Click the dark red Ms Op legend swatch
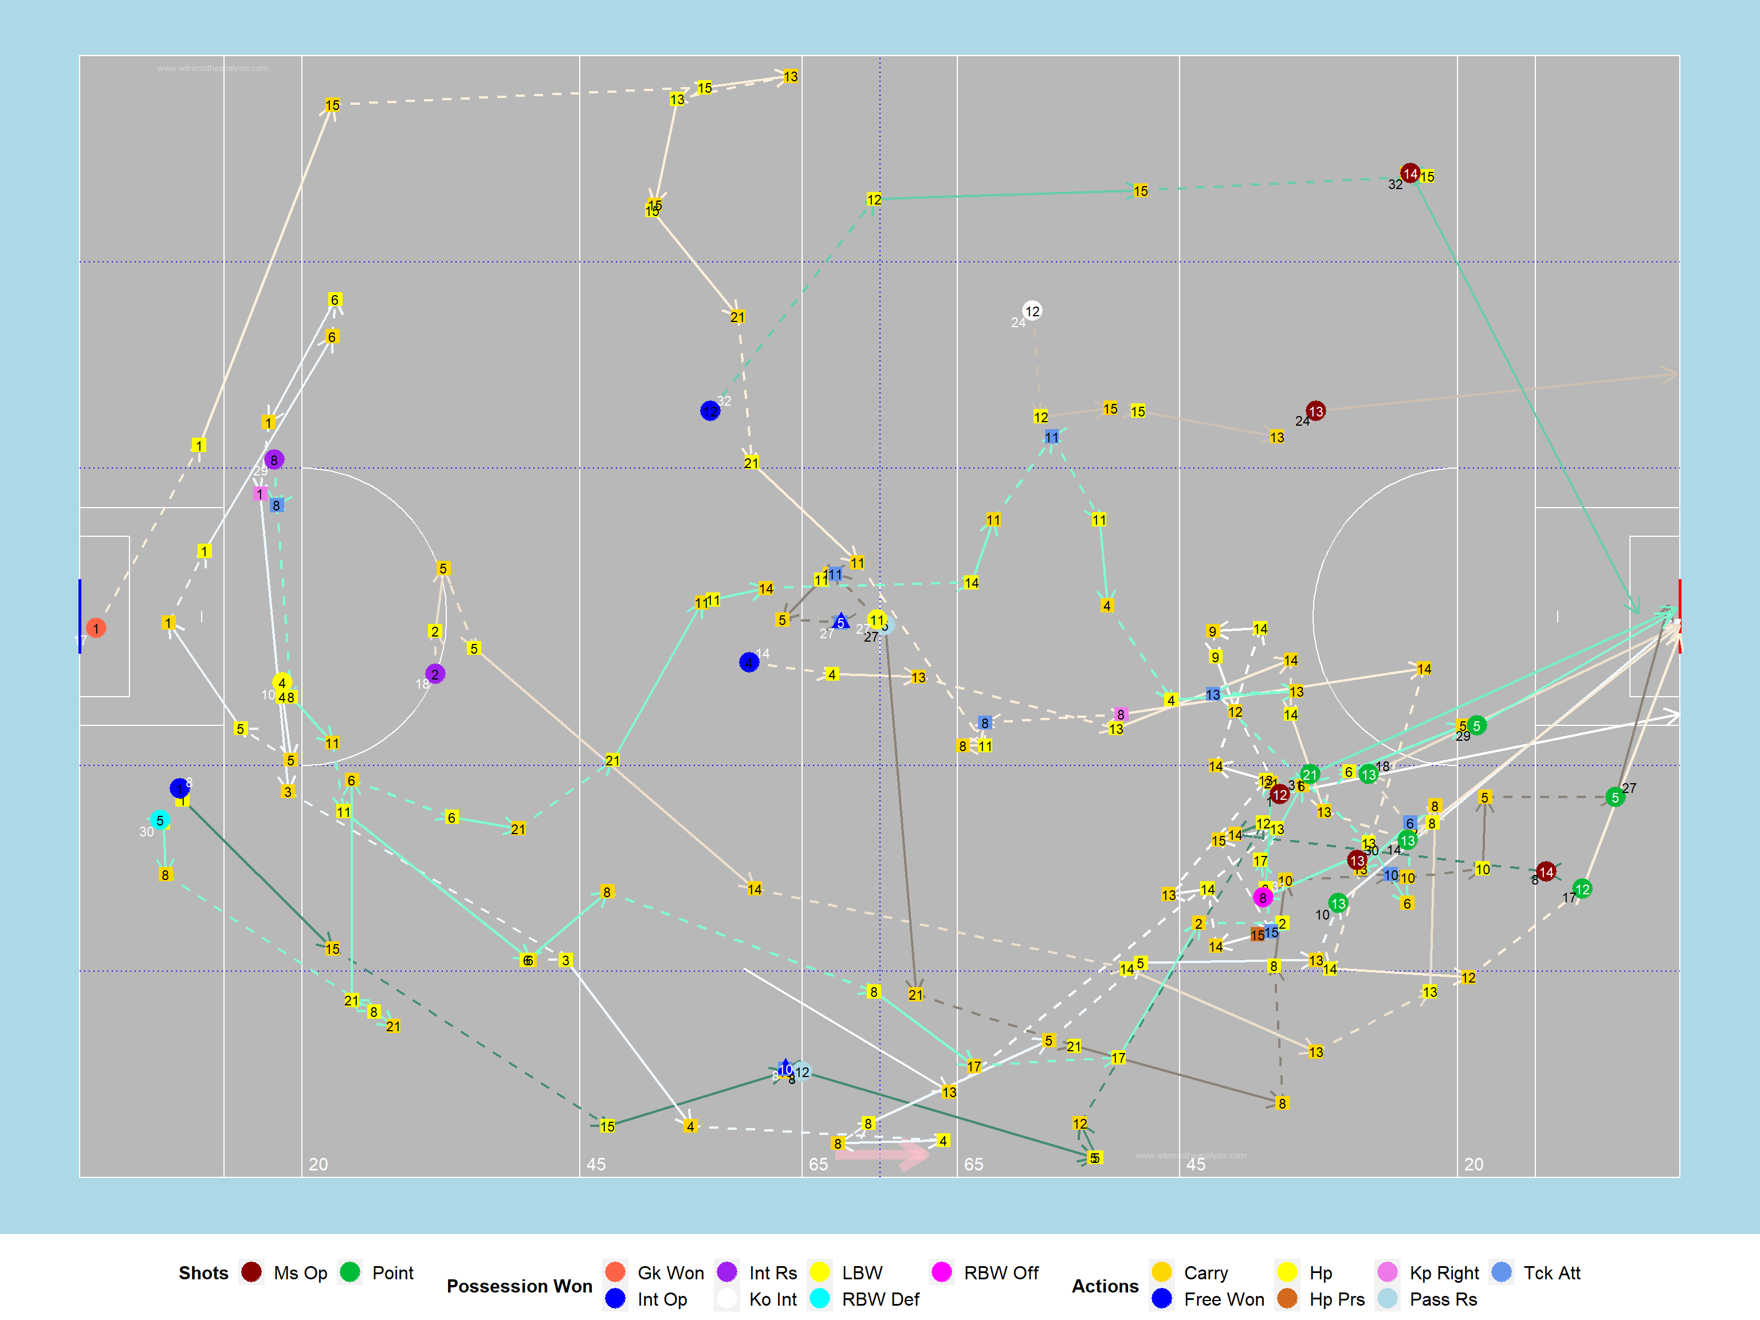The width and height of the screenshot is (1760, 1320). (x=252, y=1271)
